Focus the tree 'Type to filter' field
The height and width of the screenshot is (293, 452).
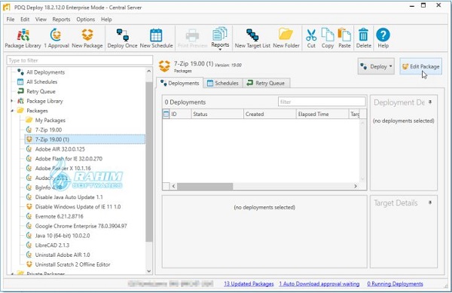click(x=80, y=60)
